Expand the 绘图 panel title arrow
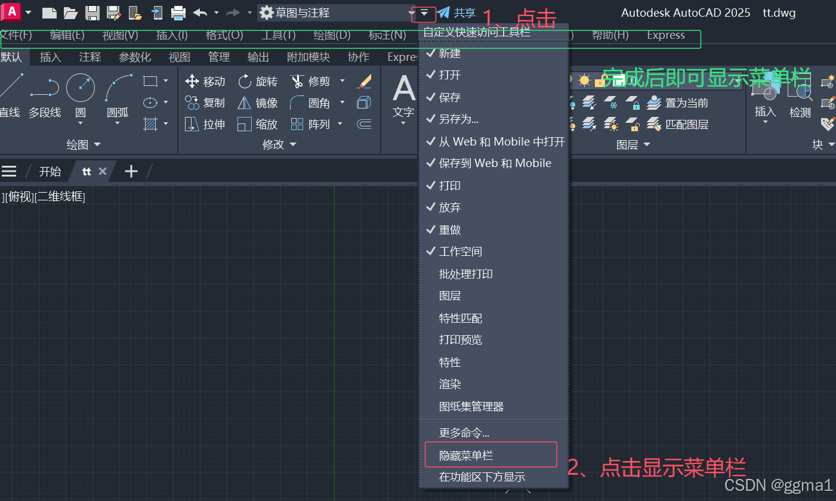 pyautogui.click(x=97, y=145)
